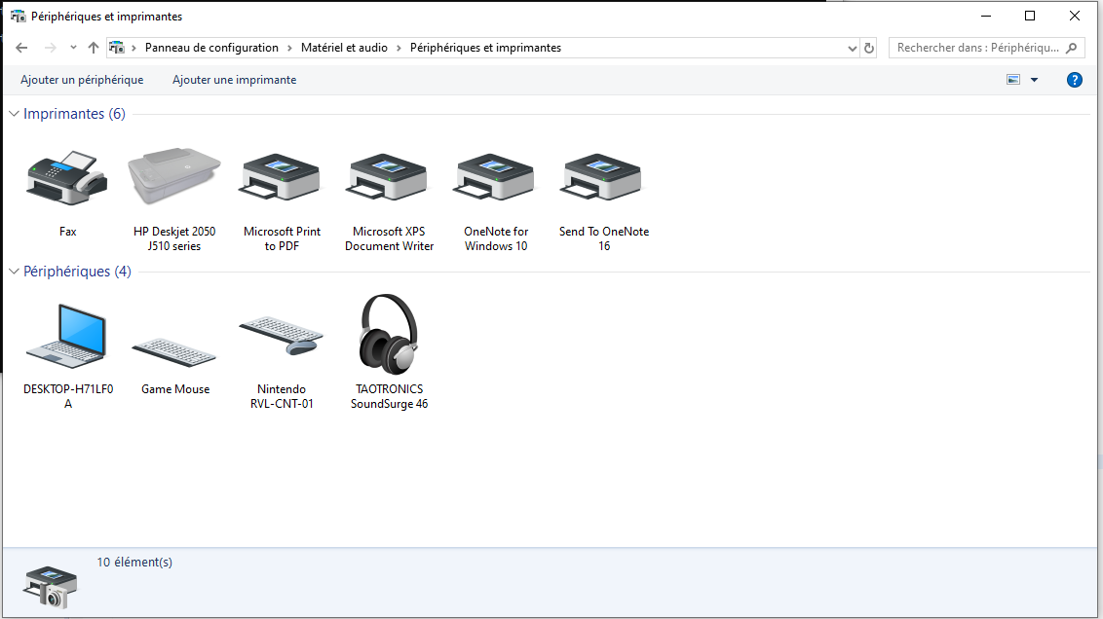Click the search field Rechercher dans Périphériques
1103x619 pixels.
click(x=976, y=48)
